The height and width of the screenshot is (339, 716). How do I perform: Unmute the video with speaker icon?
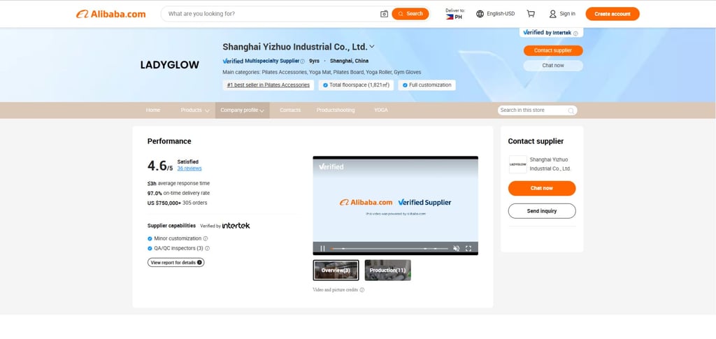(x=456, y=248)
